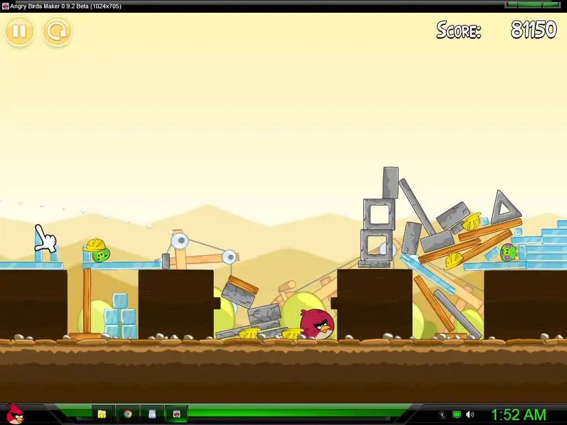567x425 pixels.
Task: Open the document app taskbar icon
Action: pos(152,414)
